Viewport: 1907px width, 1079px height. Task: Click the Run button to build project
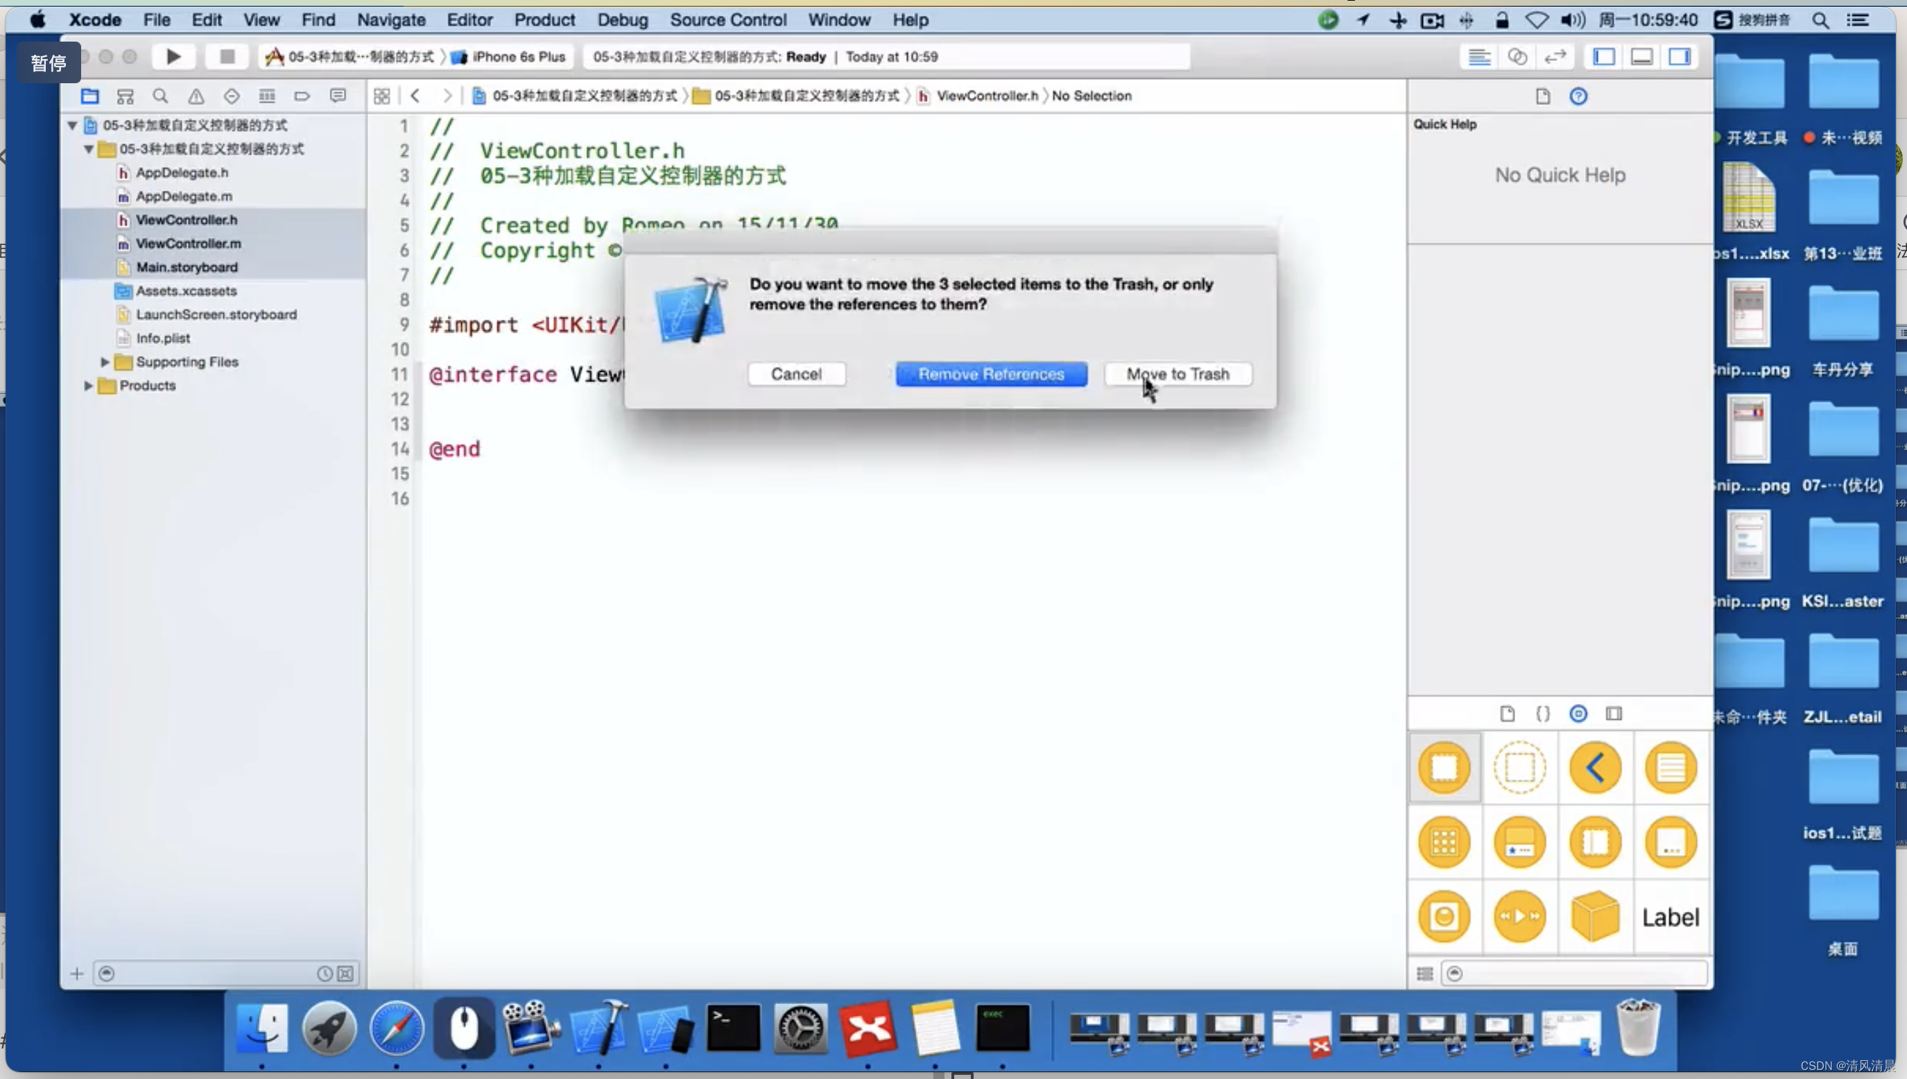click(x=171, y=56)
